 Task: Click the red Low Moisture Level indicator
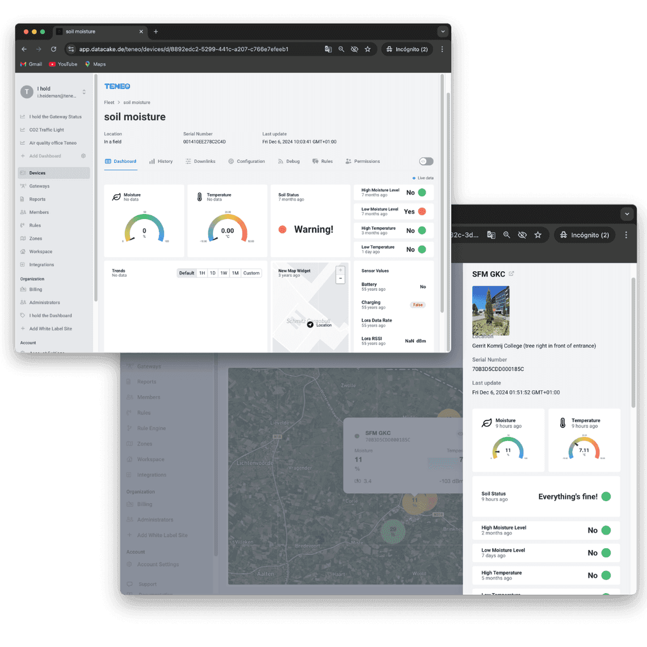(x=422, y=211)
